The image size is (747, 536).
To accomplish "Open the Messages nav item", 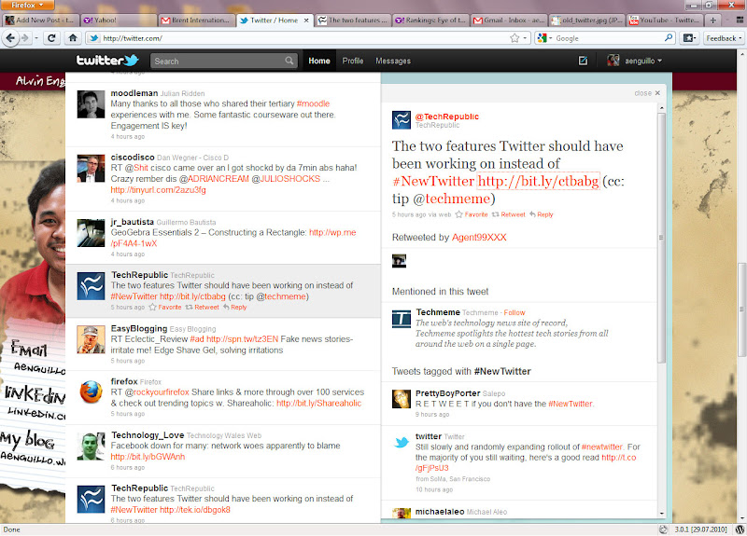I will (393, 61).
